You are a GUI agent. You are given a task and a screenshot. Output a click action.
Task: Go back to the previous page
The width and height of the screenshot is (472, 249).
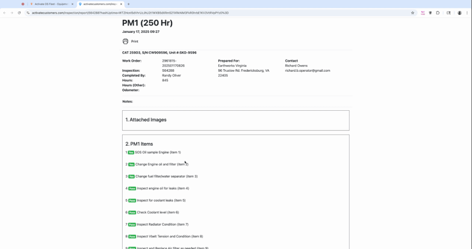pyautogui.click(x=5, y=13)
